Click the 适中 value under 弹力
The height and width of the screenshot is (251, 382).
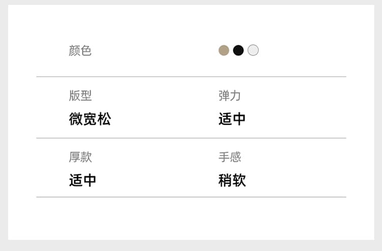point(232,119)
